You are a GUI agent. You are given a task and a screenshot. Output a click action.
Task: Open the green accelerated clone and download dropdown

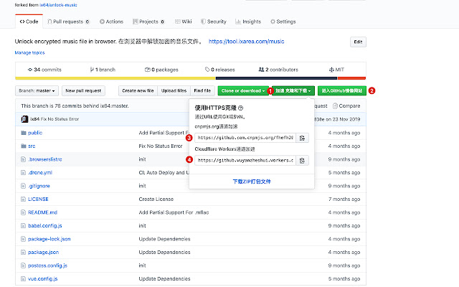click(x=293, y=91)
